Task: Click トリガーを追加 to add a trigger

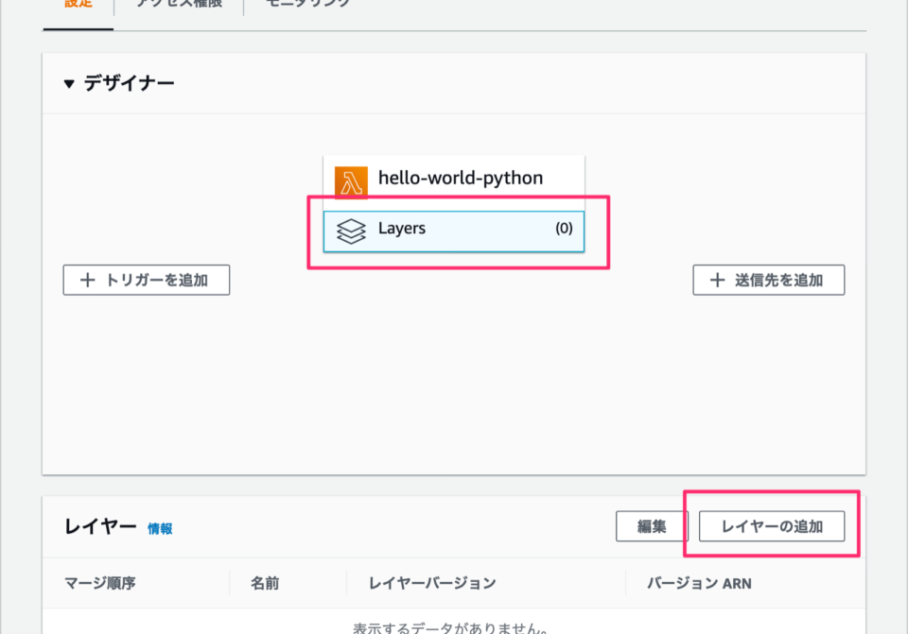Action: [x=146, y=280]
